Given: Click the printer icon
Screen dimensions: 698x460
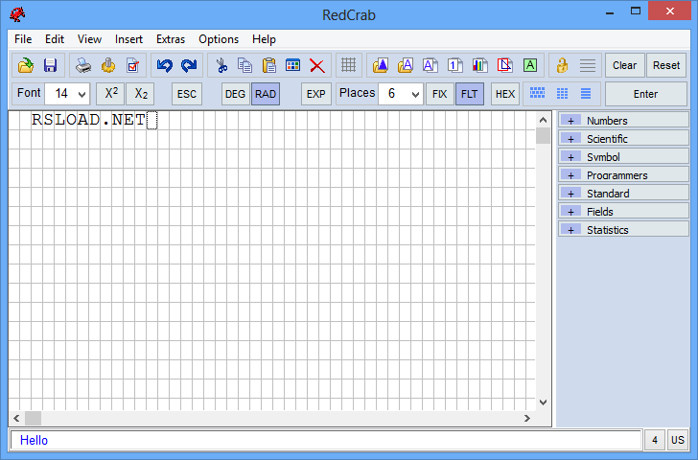Looking at the screenshot, I should coord(83,65).
